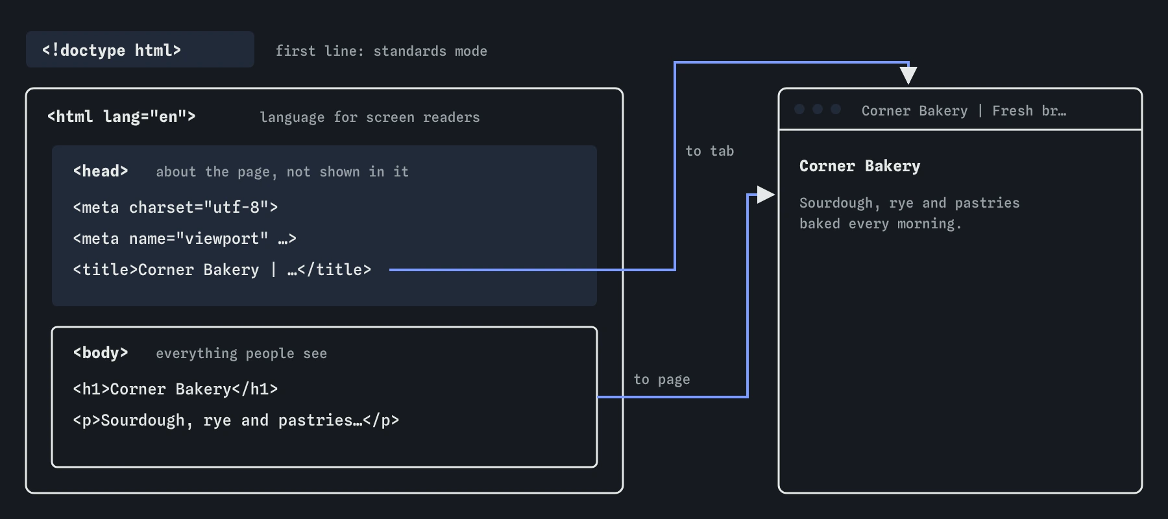The height and width of the screenshot is (519, 1168).
Task: Select the <title>Corner Bakery | …</title> line
Action: click(x=222, y=270)
